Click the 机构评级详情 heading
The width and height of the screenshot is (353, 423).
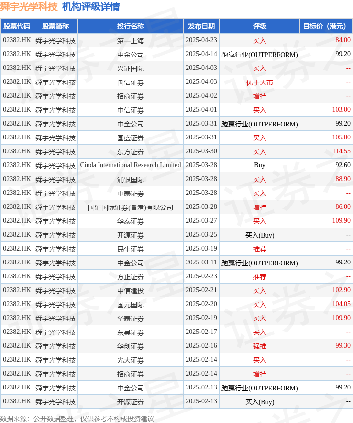coord(91,7)
